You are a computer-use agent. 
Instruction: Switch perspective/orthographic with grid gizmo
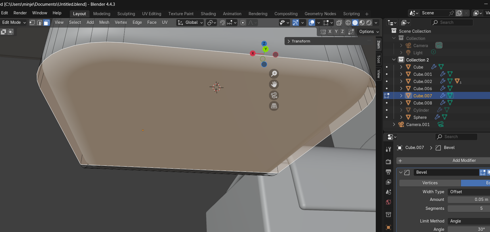point(274,106)
